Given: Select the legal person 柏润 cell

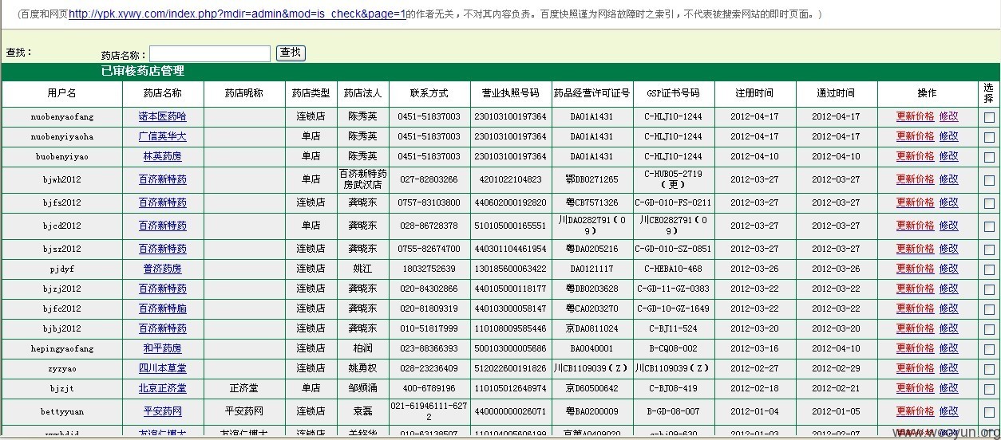Looking at the screenshot, I should (x=362, y=348).
